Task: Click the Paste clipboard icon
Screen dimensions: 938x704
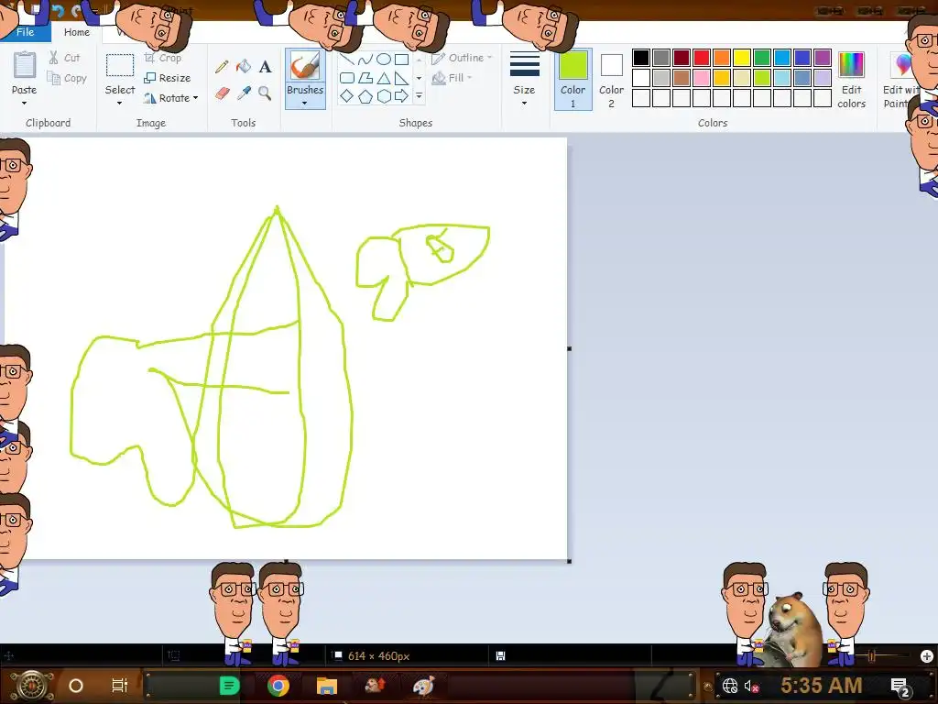Action: [25, 65]
